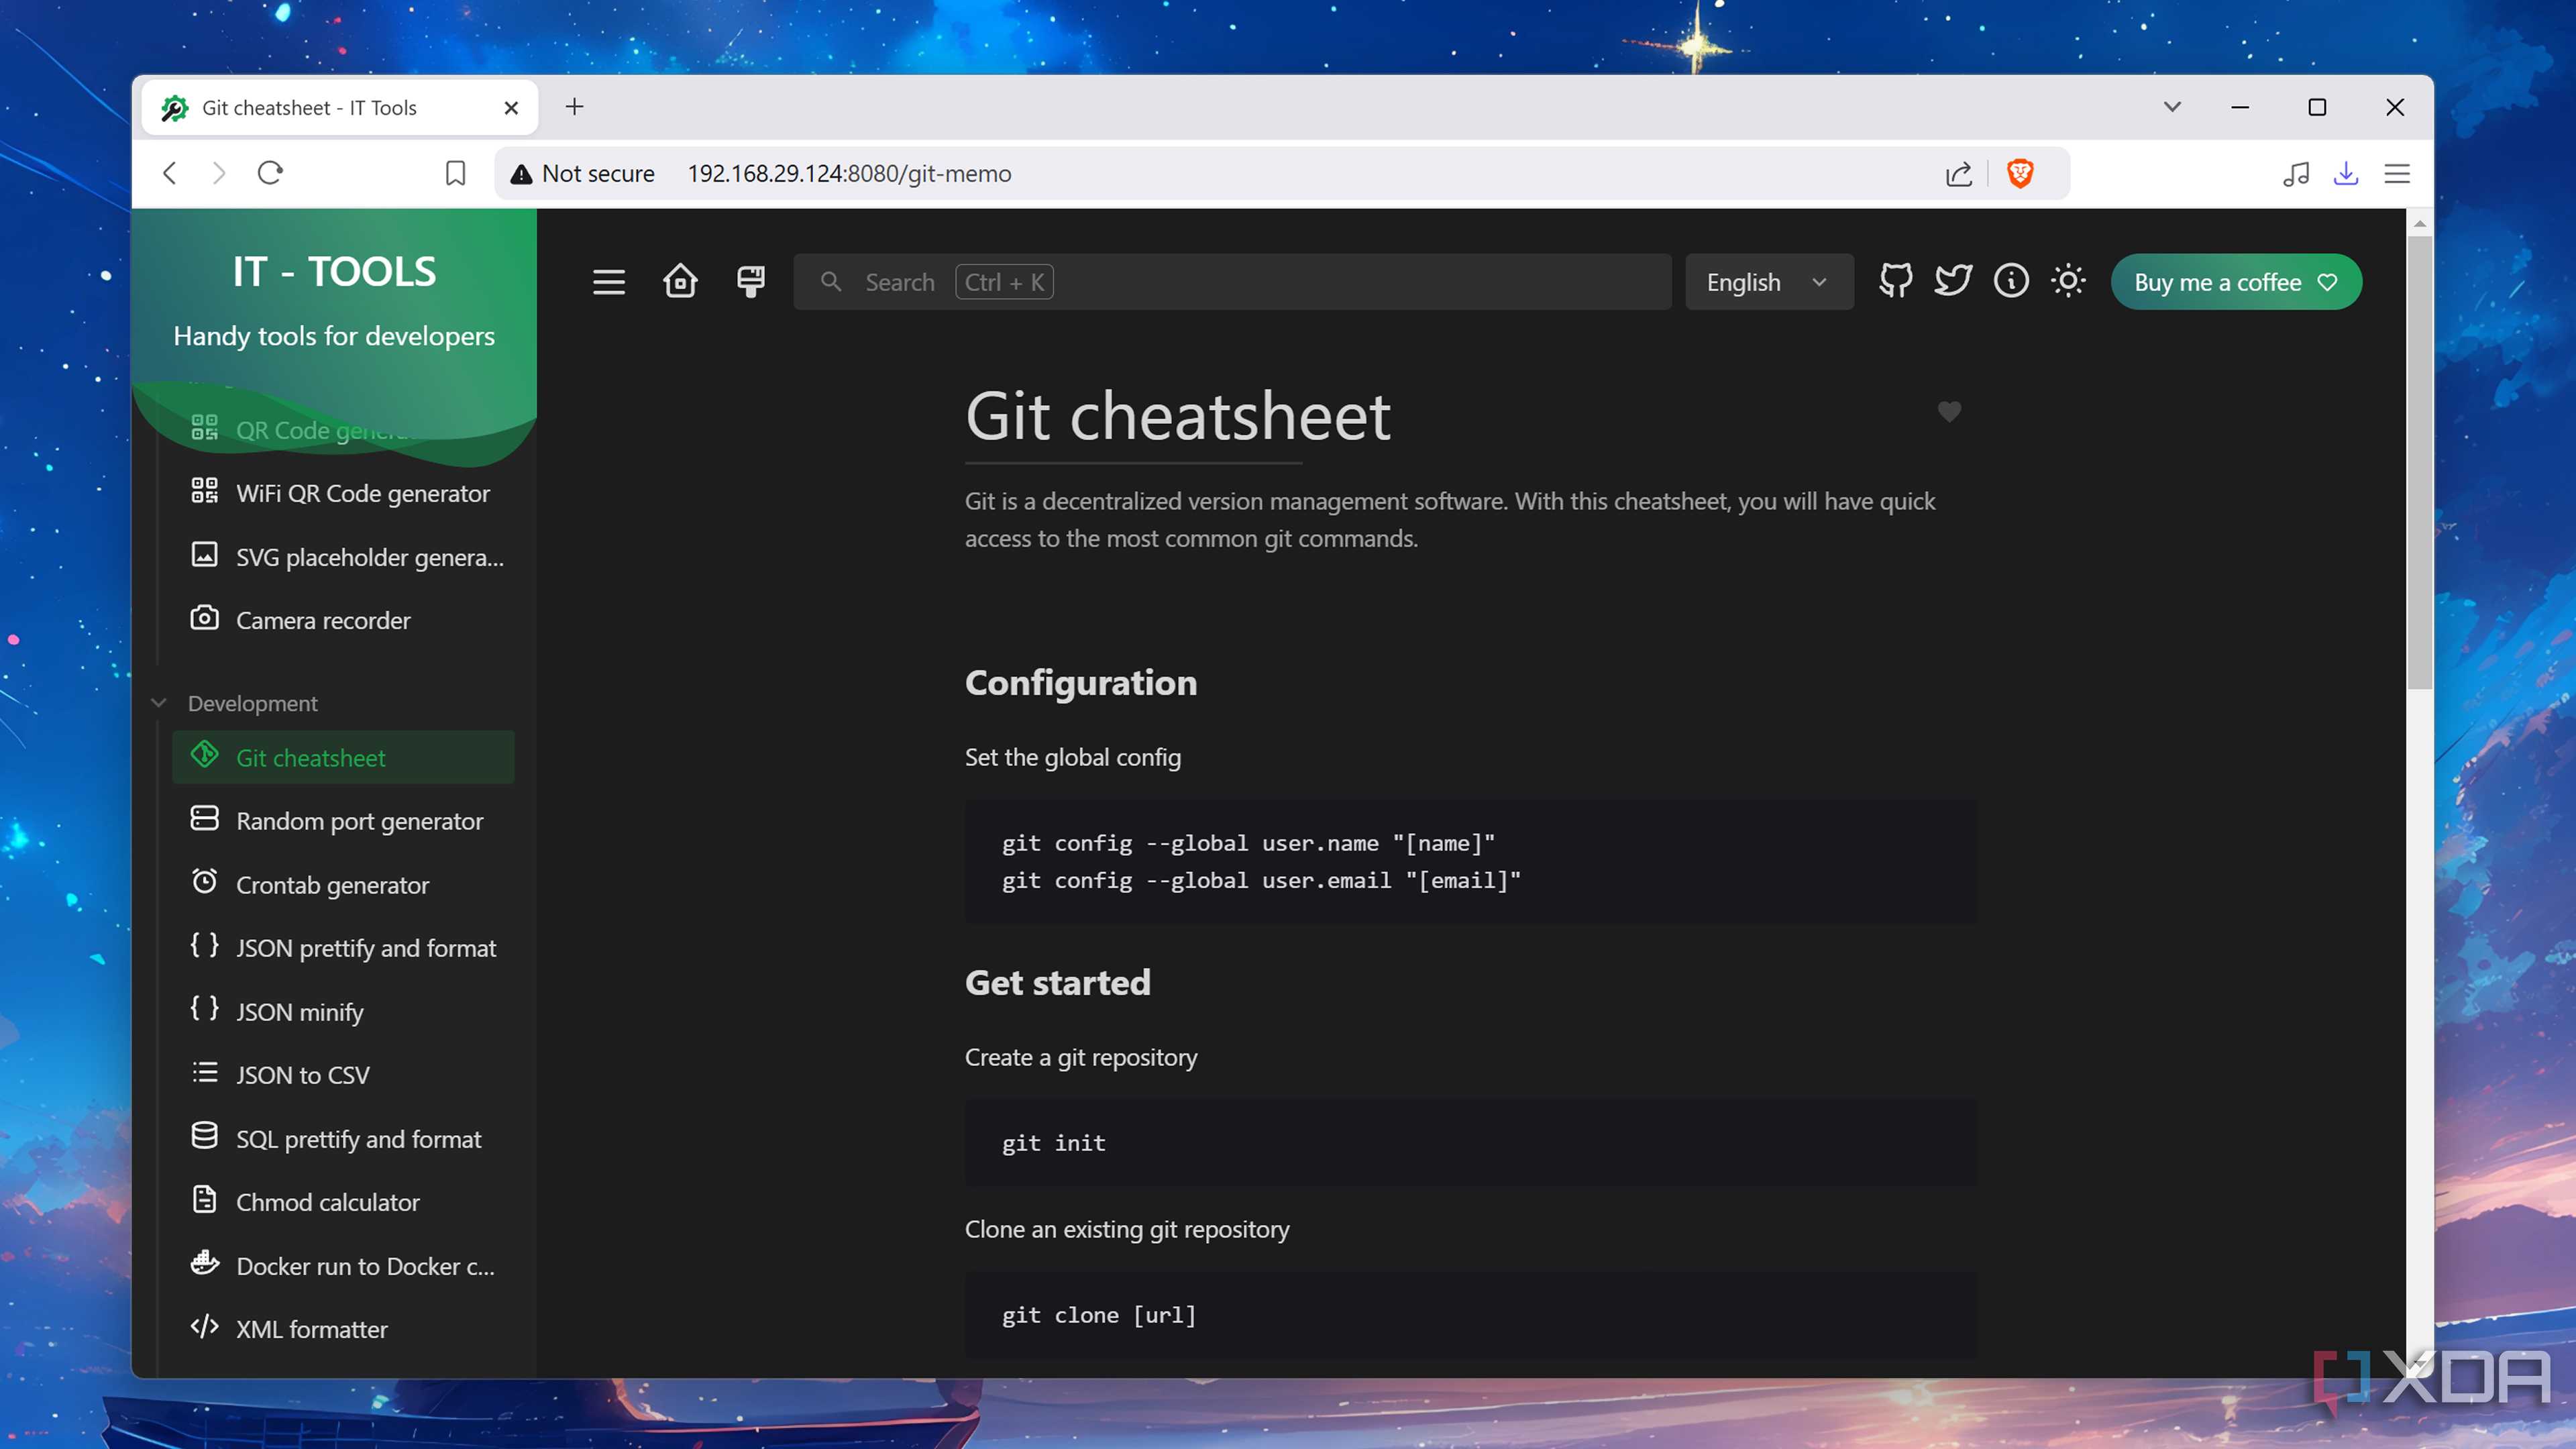Focus the Search tools field
Viewport: 2576px width, 1449px height.
pos(1232,282)
